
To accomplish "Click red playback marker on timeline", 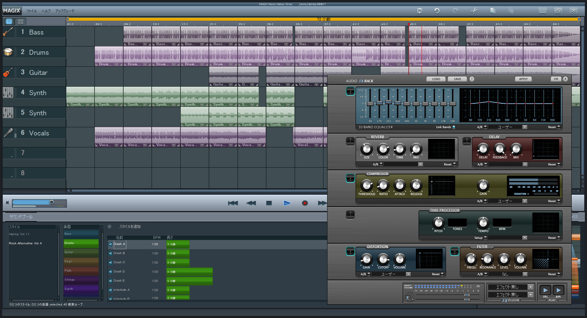I will 408,24.
